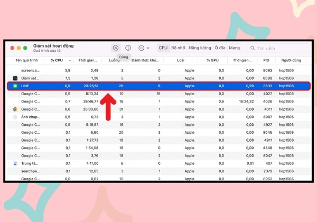
Task: Sort by the PID column header
Action: coord(266,60)
